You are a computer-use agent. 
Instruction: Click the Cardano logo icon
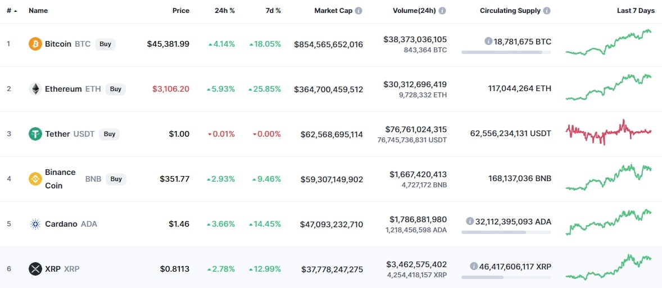35,224
